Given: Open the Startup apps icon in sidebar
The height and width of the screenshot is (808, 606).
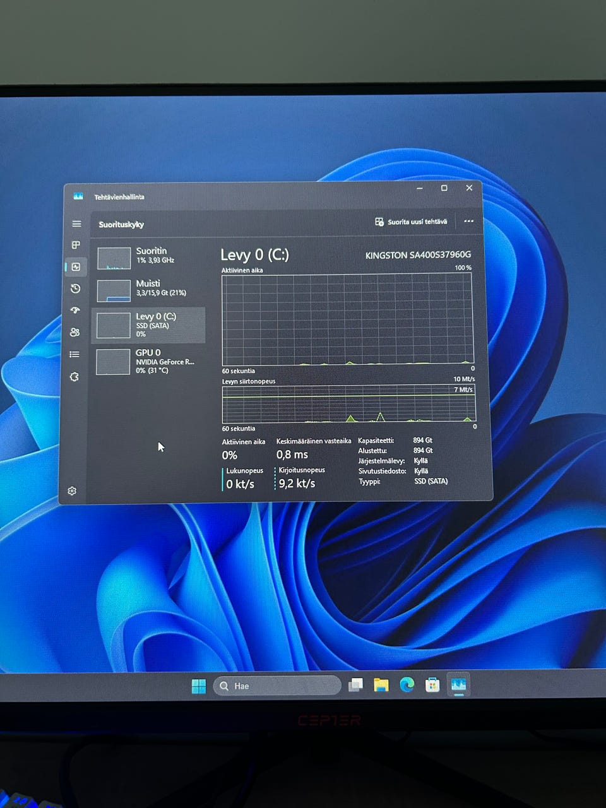Looking at the screenshot, I should tap(75, 310).
